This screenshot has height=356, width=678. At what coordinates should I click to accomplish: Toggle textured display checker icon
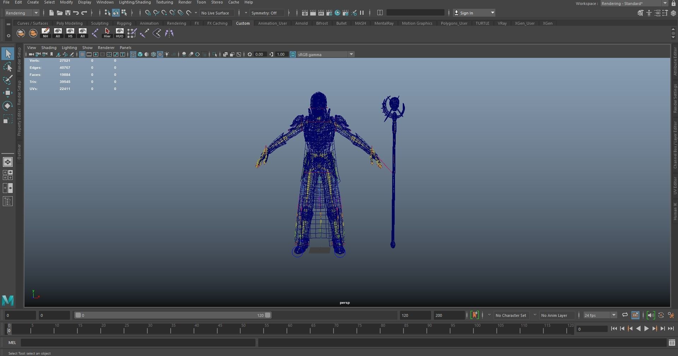point(160,54)
